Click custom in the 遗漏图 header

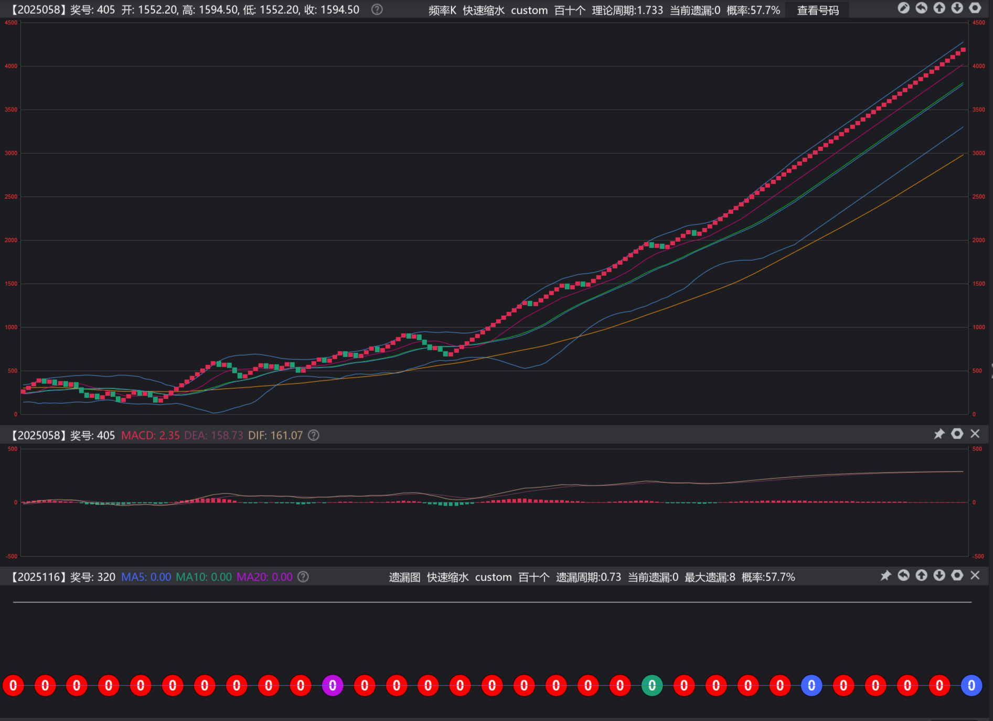493,577
